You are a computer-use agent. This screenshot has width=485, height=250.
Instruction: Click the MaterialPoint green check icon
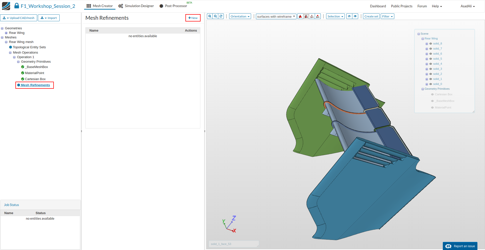pos(23,73)
